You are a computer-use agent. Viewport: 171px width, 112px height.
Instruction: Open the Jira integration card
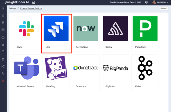click(56, 33)
